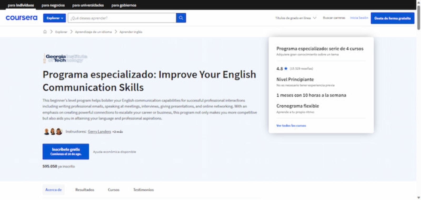Viewport: 421px width, 200px height.
Task: Click the blue rating star
Action: coord(286,69)
